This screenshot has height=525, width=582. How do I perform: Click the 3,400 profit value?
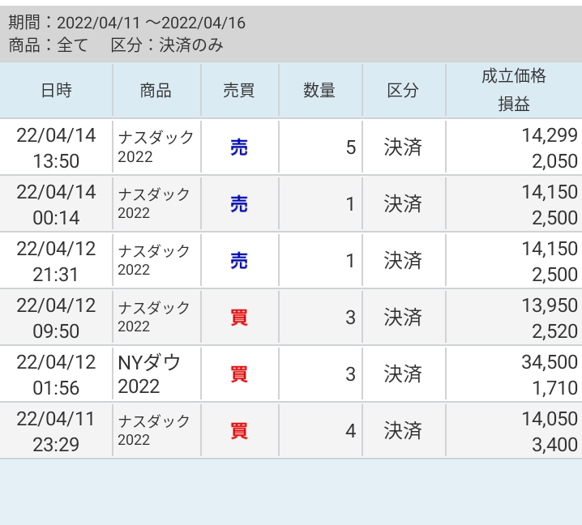click(554, 445)
